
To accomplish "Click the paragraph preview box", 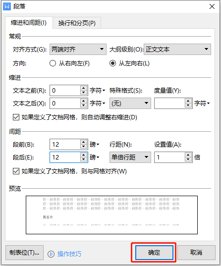I will click(111, 215).
